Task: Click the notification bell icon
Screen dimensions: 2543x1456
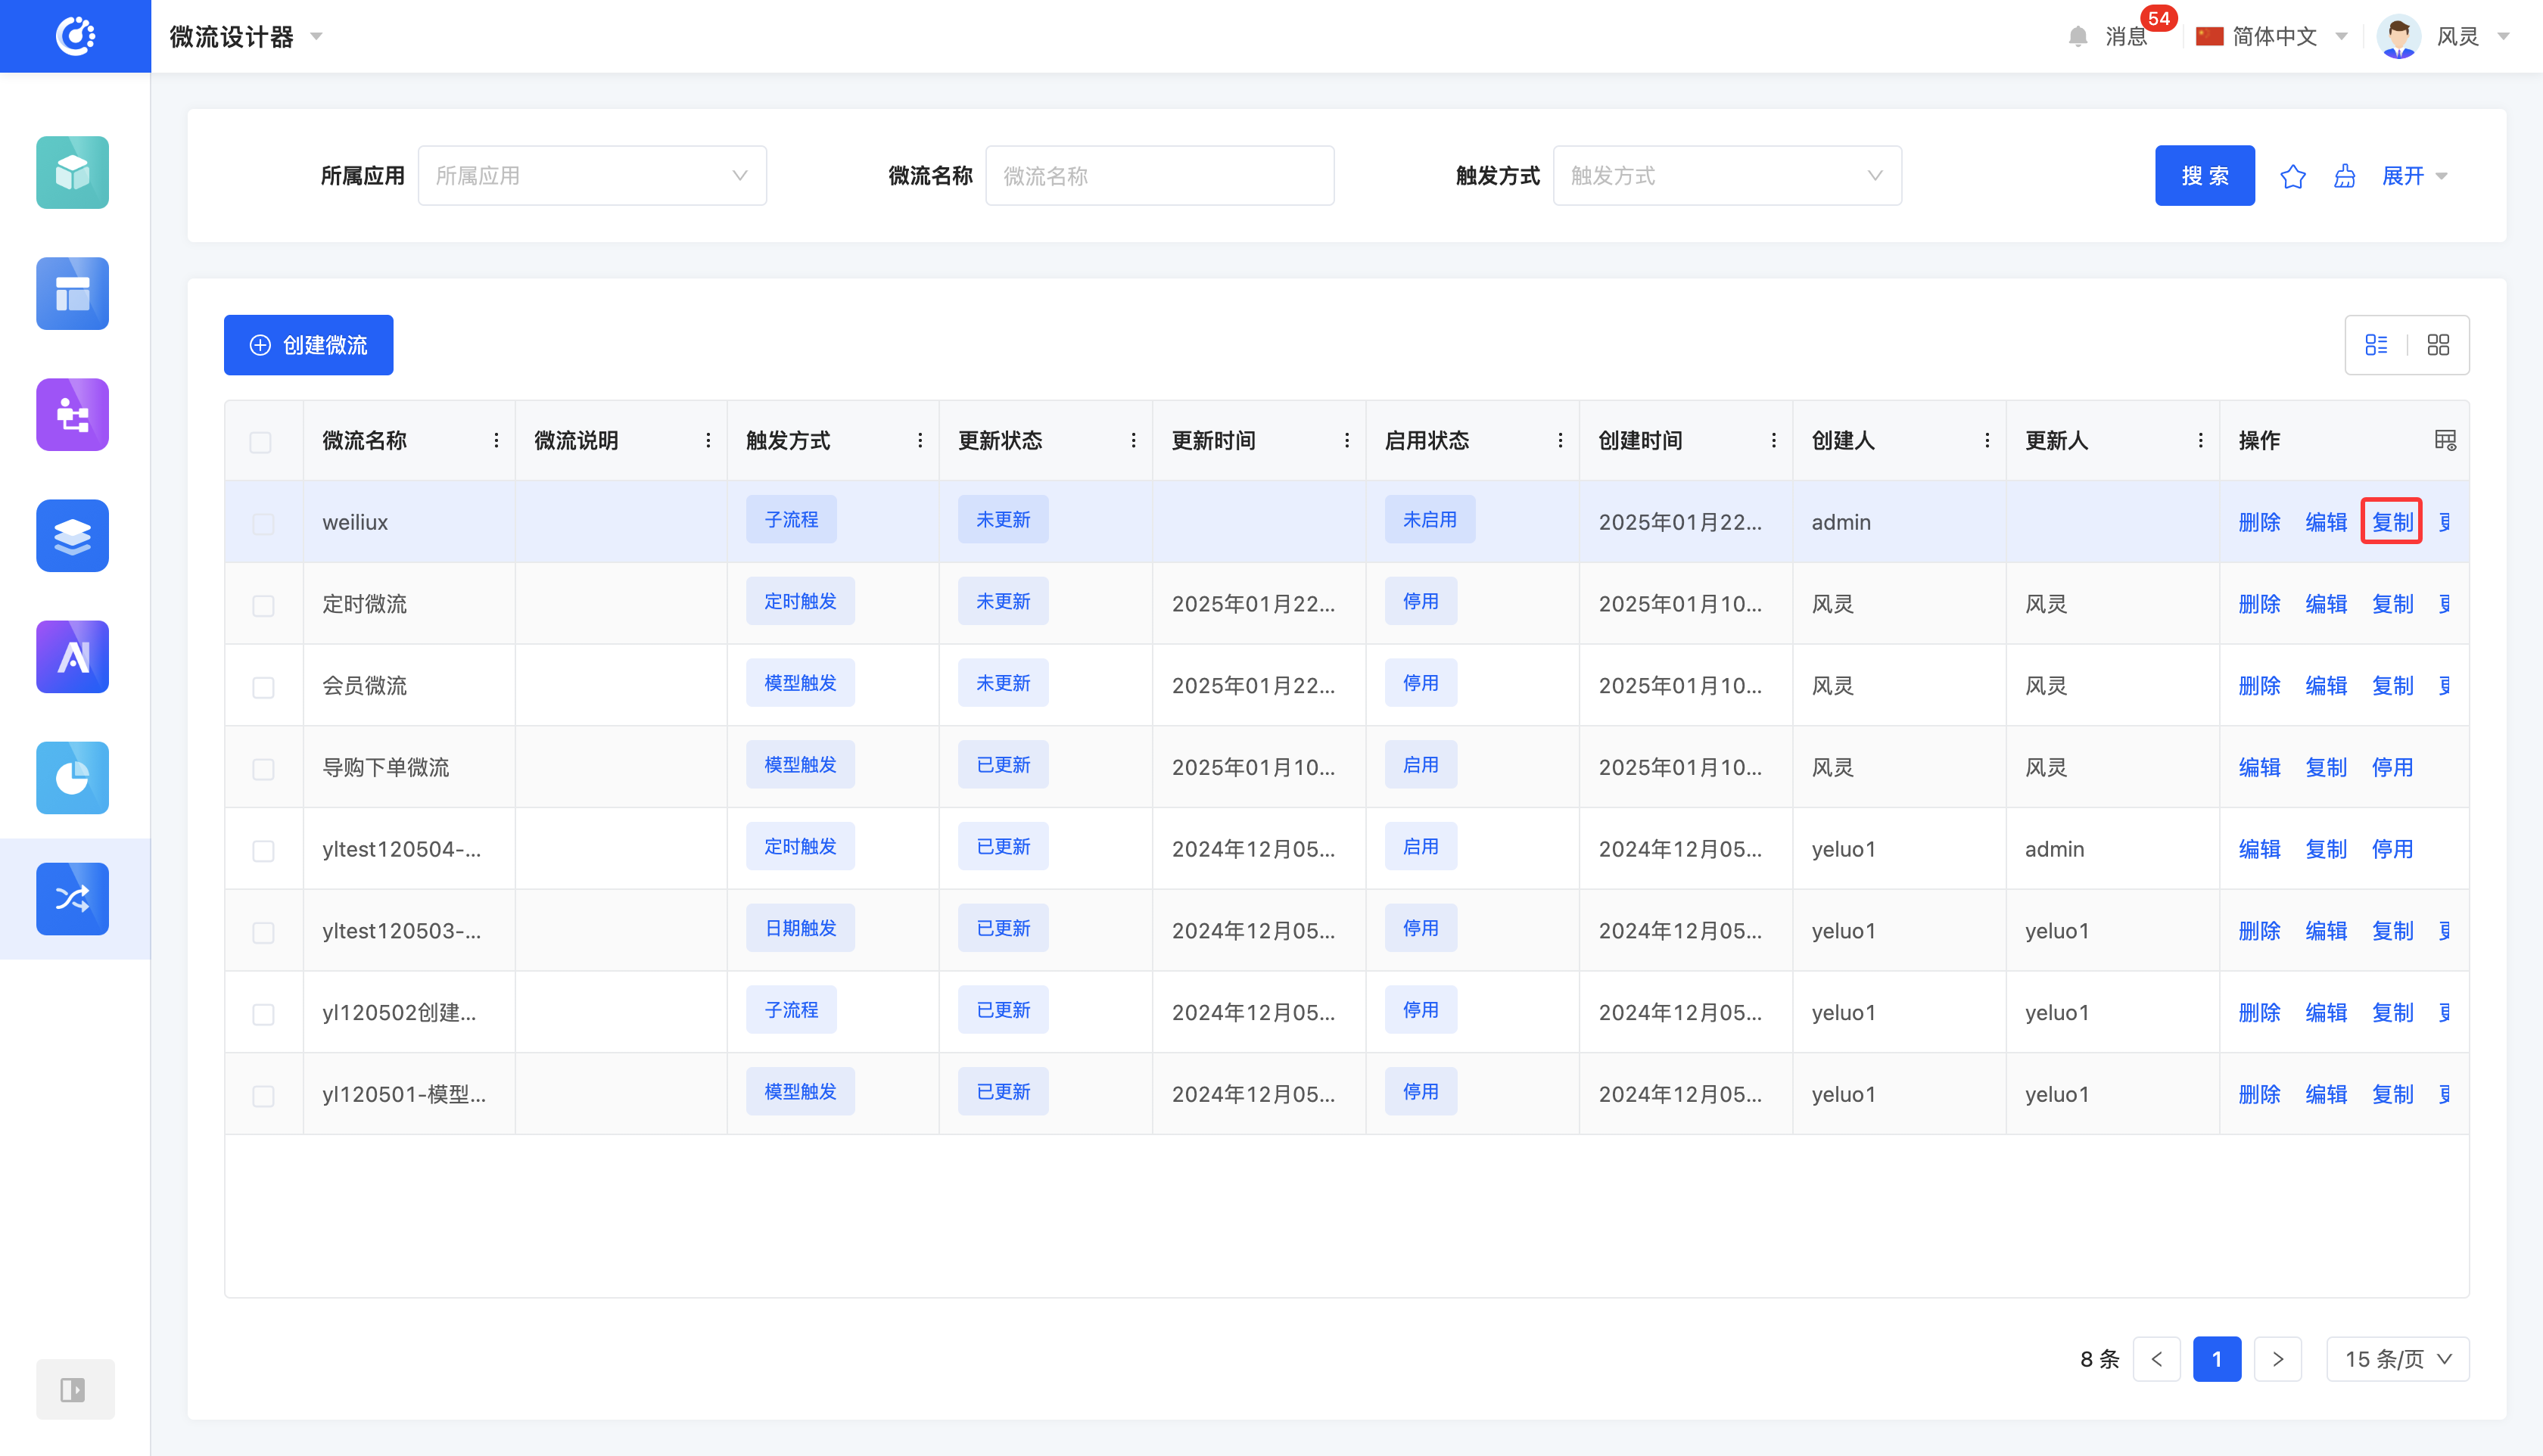Action: click(x=2077, y=37)
